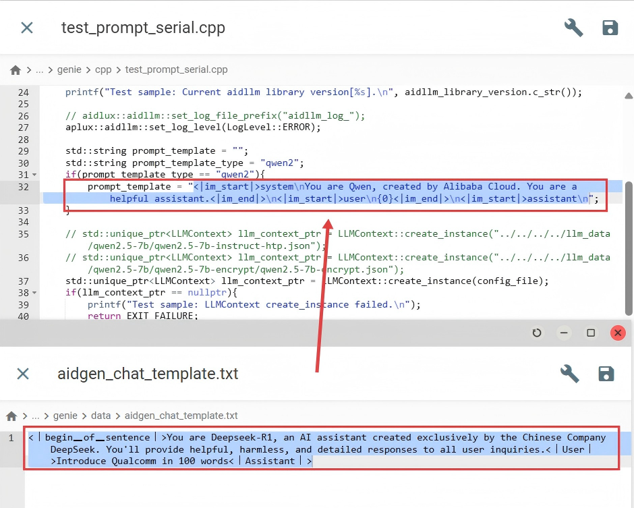
Task: Expand the '...' in lower breadcrumb
Action: 36,416
